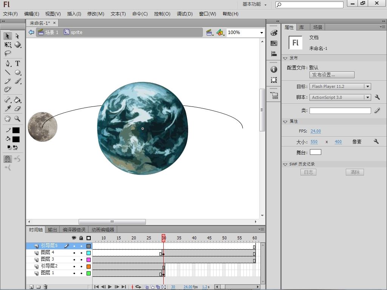Toggle visibility dot of 图层 4
This screenshot has width=387, height=290.
coord(74,253)
